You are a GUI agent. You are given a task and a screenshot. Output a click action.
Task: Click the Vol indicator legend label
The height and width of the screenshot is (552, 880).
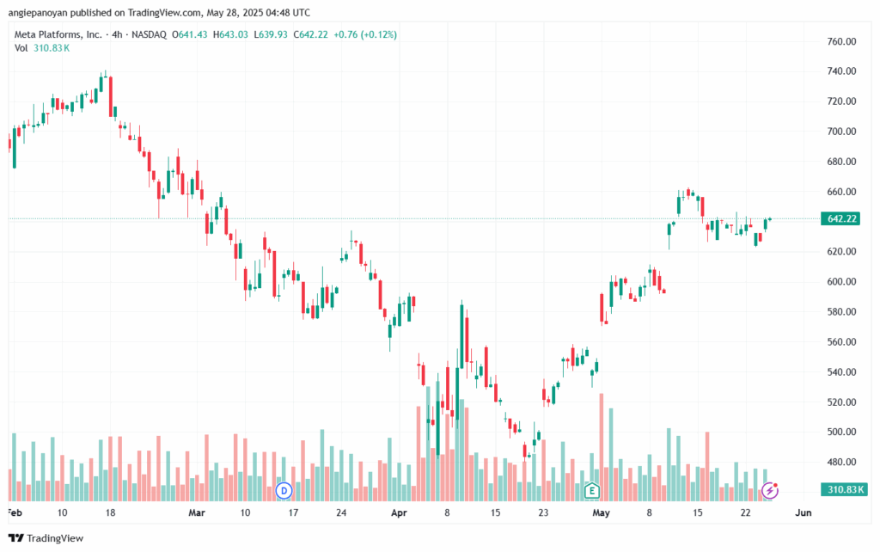pos(21,48)
